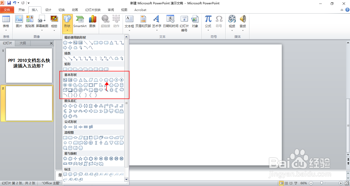The width and height of the screenshot is (350, 186).
Task: Collapse the ribbon with the caret
Action: pos(342,10)
